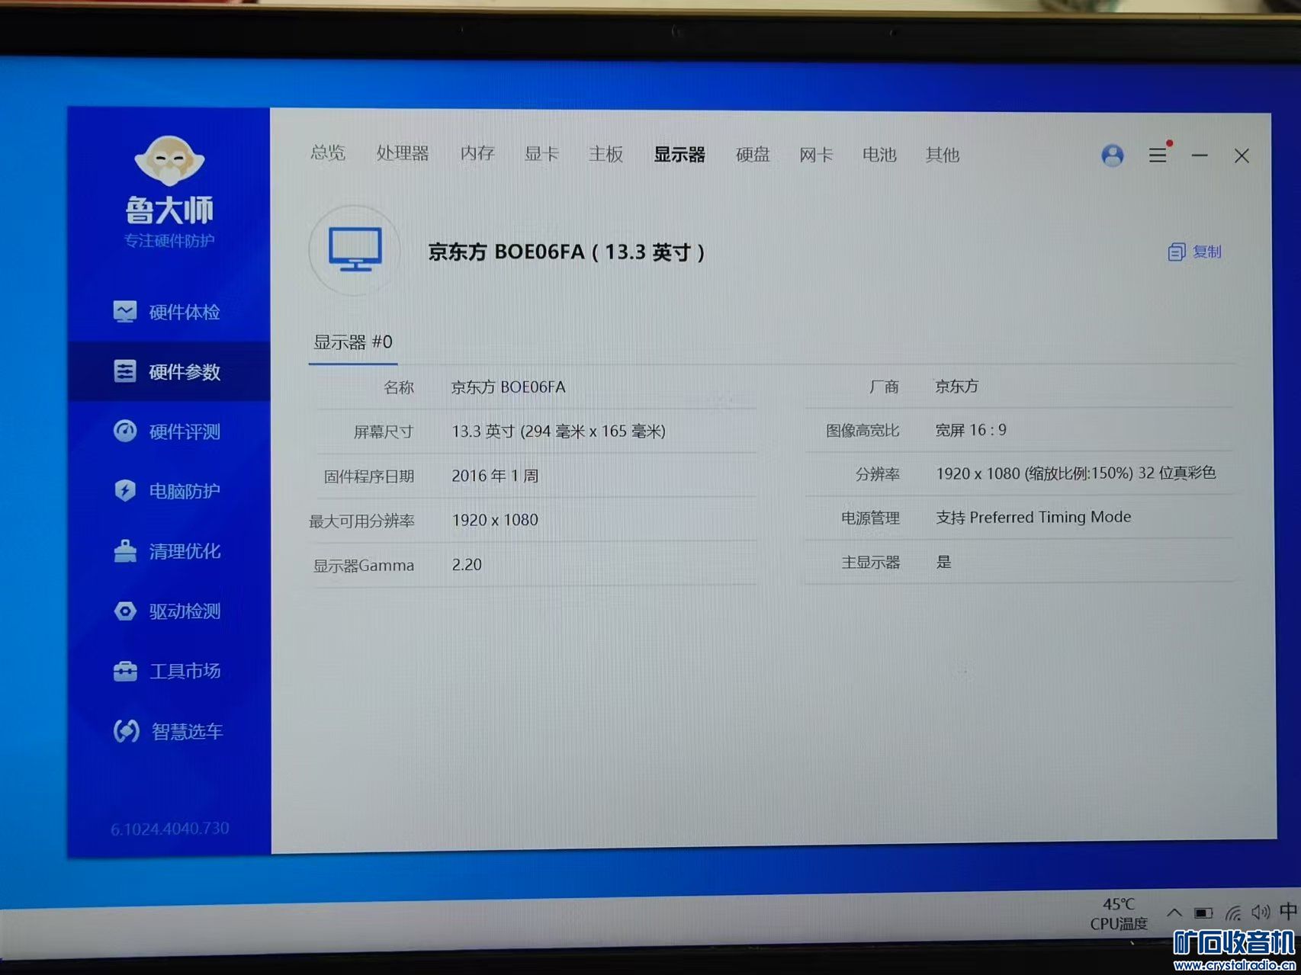Click the 鲁大师 mascot logo

169,161
